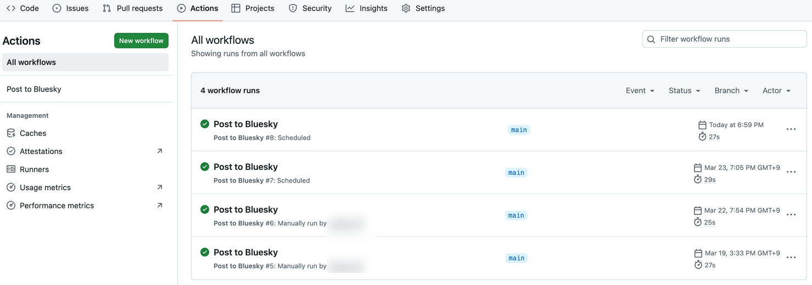Screen dimensions: 812x285
Task: Open three-dot menu for run #6
Action: coord(791,215)
